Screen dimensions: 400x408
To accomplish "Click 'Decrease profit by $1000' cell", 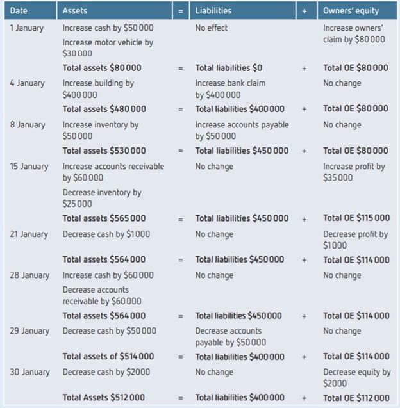I will 355,240.
